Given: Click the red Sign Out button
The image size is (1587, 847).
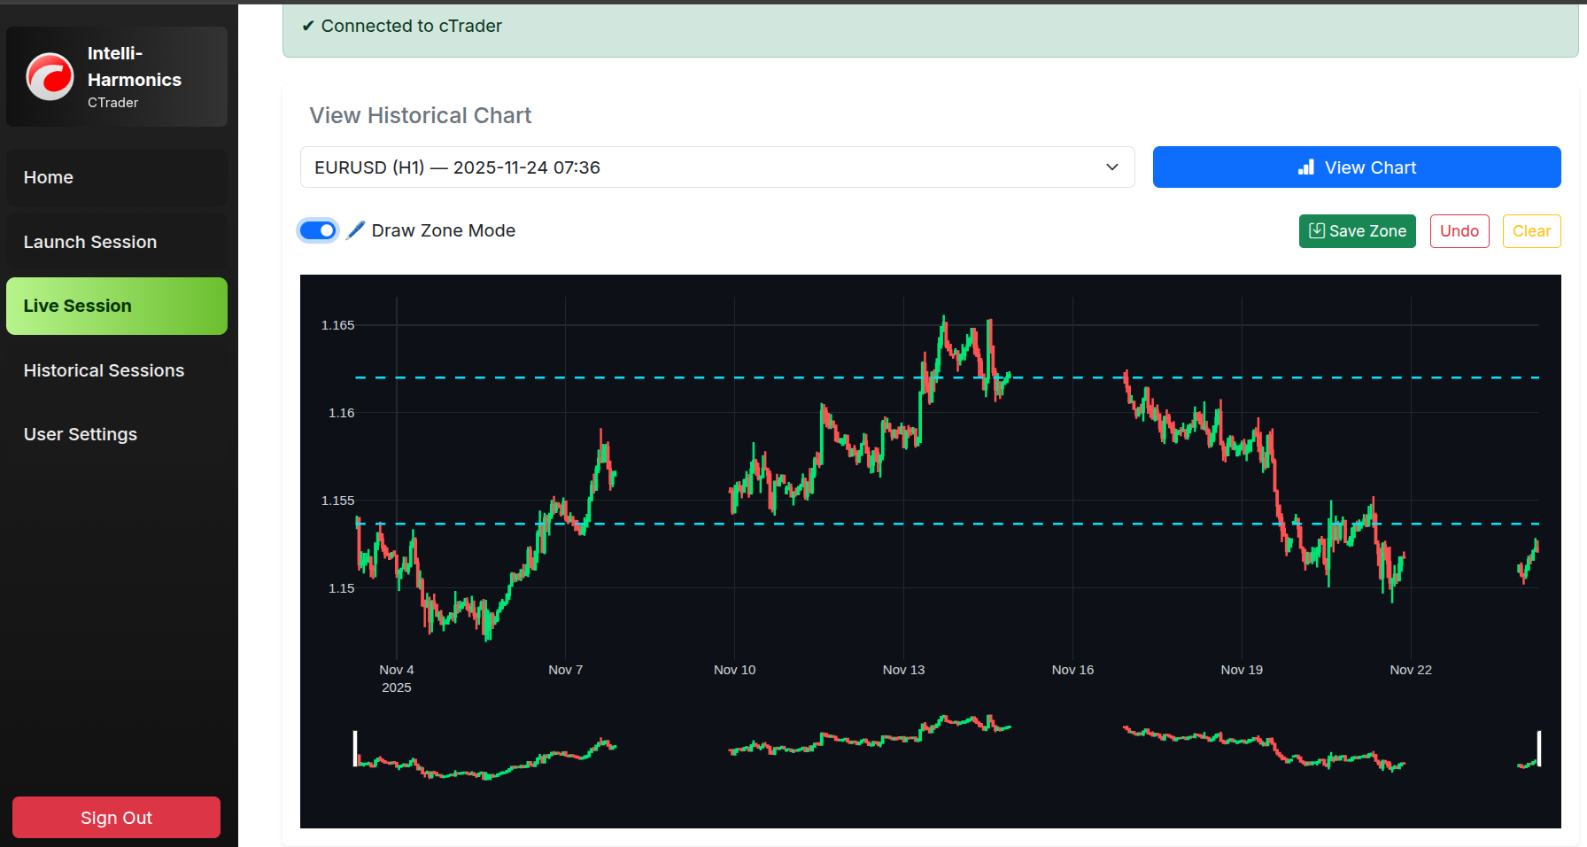Looking at the screenshot, I should pos(116,818).
